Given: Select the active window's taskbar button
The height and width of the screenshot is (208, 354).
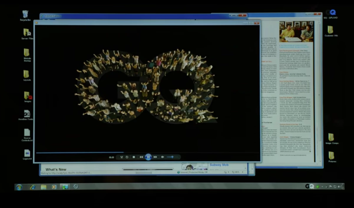Looking at the screenshot, I should coord(65,187).
